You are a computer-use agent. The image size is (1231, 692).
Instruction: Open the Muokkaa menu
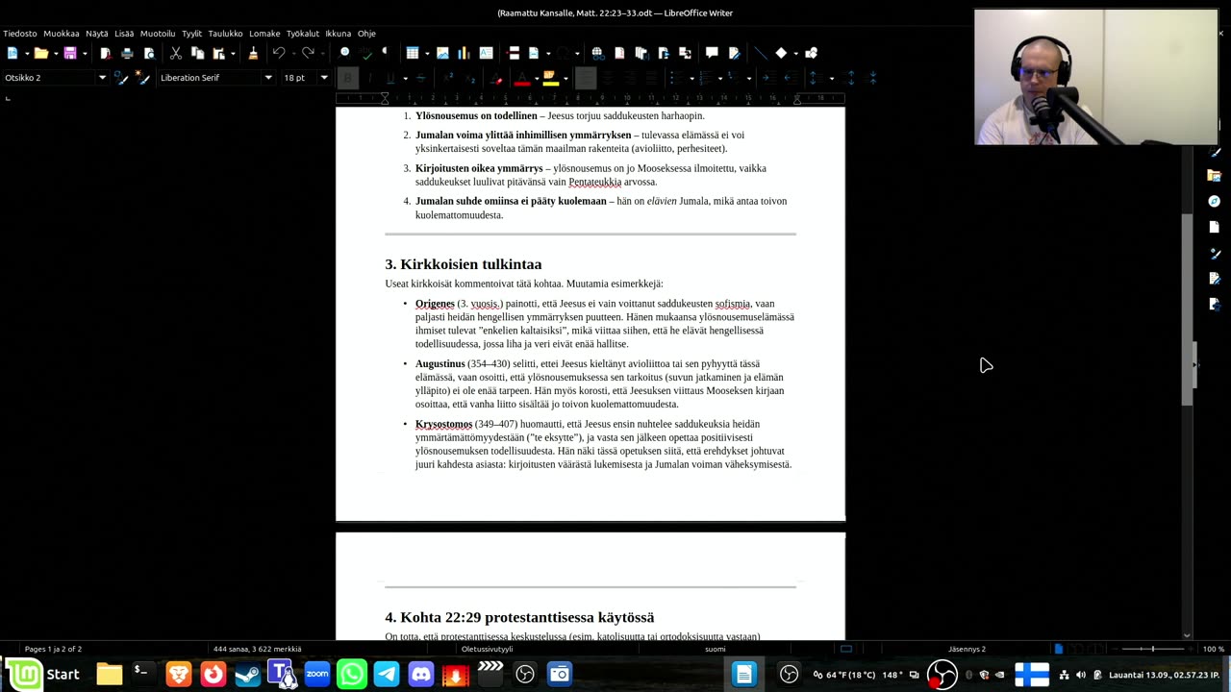pos(62,34)
